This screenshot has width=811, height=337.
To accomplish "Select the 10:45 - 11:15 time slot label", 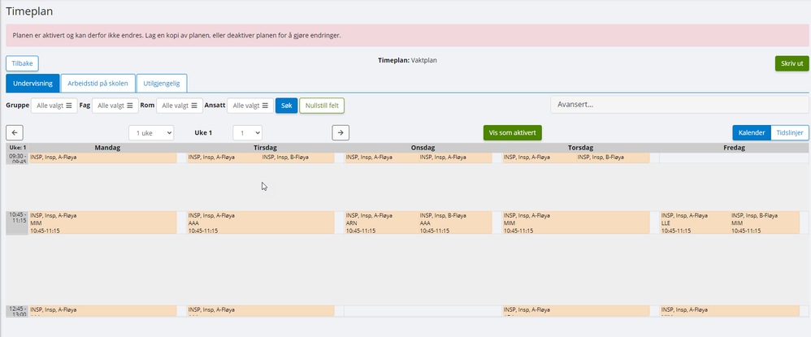I will 18,223.
